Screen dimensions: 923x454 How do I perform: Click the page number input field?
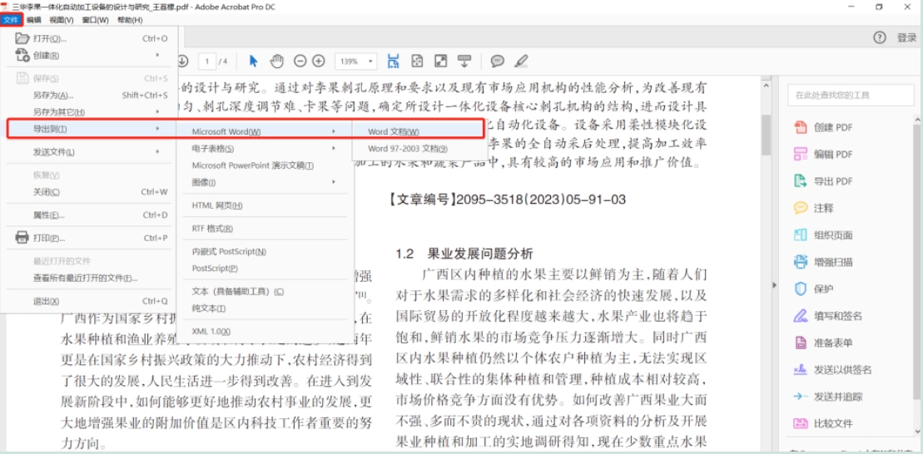207,62
